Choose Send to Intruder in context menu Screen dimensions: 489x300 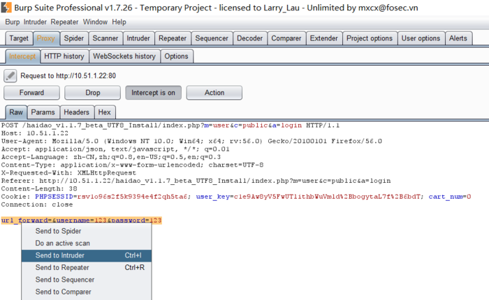(x=87, y=255)
